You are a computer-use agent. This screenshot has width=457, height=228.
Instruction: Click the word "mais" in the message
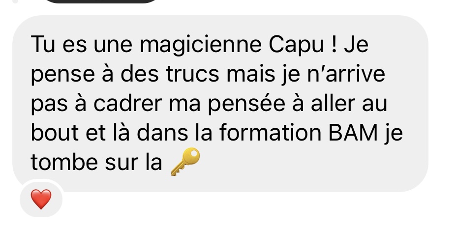pos(251,74)
